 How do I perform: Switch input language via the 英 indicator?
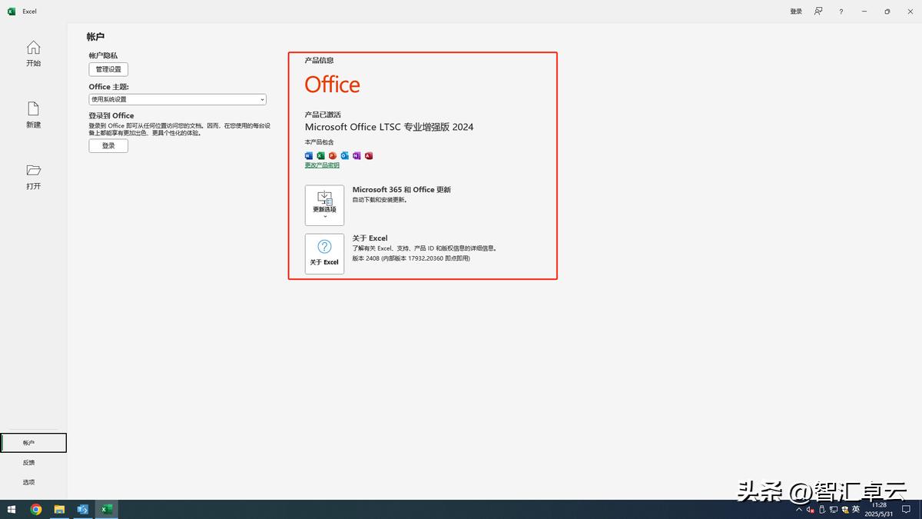pos(855,509)
